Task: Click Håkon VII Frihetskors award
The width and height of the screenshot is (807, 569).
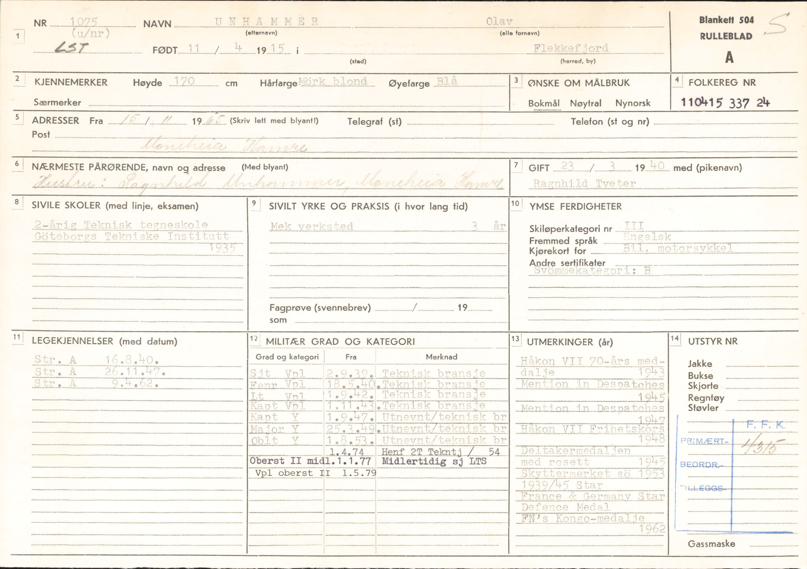Action: tap(593, 434)
